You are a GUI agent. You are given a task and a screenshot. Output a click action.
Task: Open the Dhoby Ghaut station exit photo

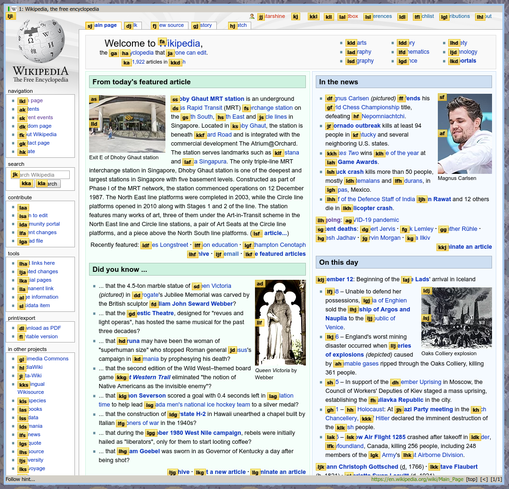tap(127, 124)
